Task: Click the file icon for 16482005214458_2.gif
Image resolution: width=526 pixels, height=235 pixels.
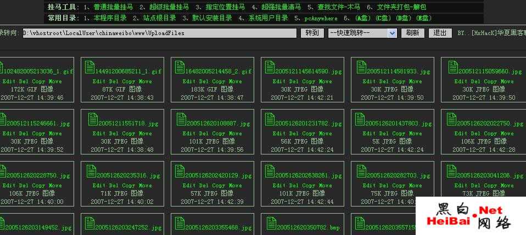Action: pos(180,67)
